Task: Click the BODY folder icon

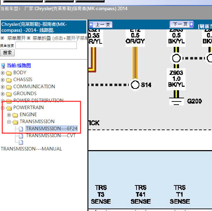Action: click(x=9, y=73)
